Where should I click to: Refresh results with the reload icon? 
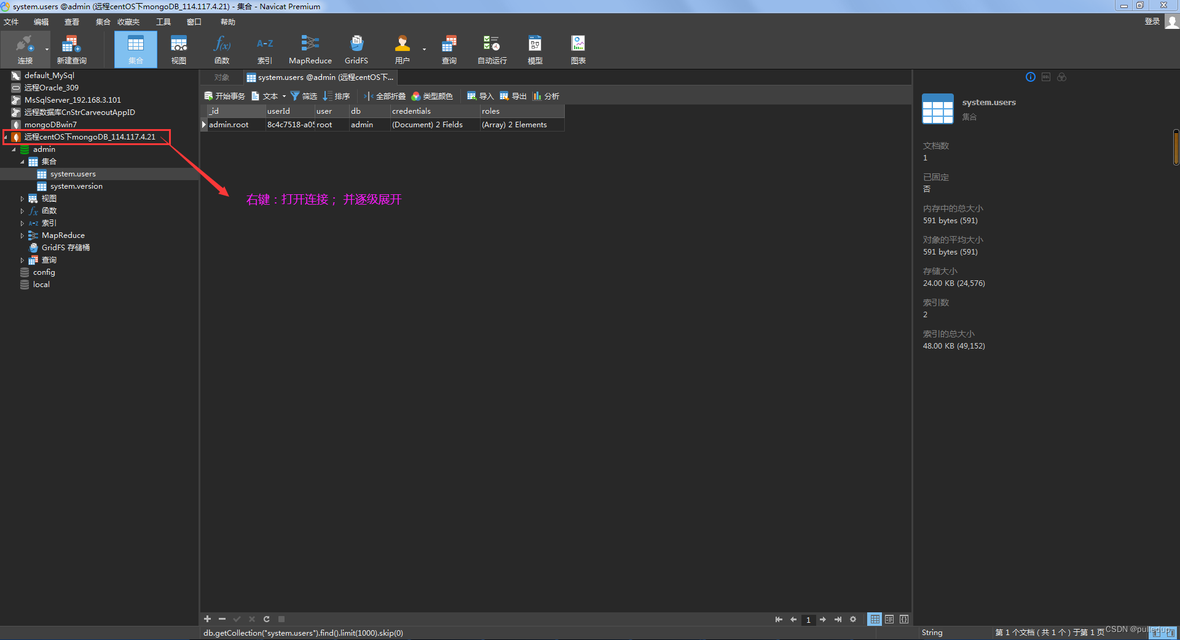point(266,619)
